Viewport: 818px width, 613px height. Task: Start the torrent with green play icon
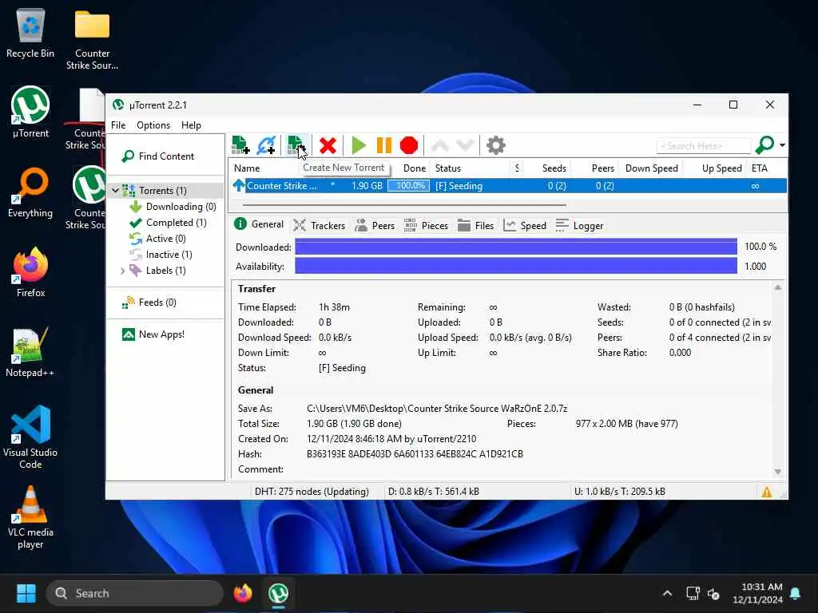pos(359,145)
